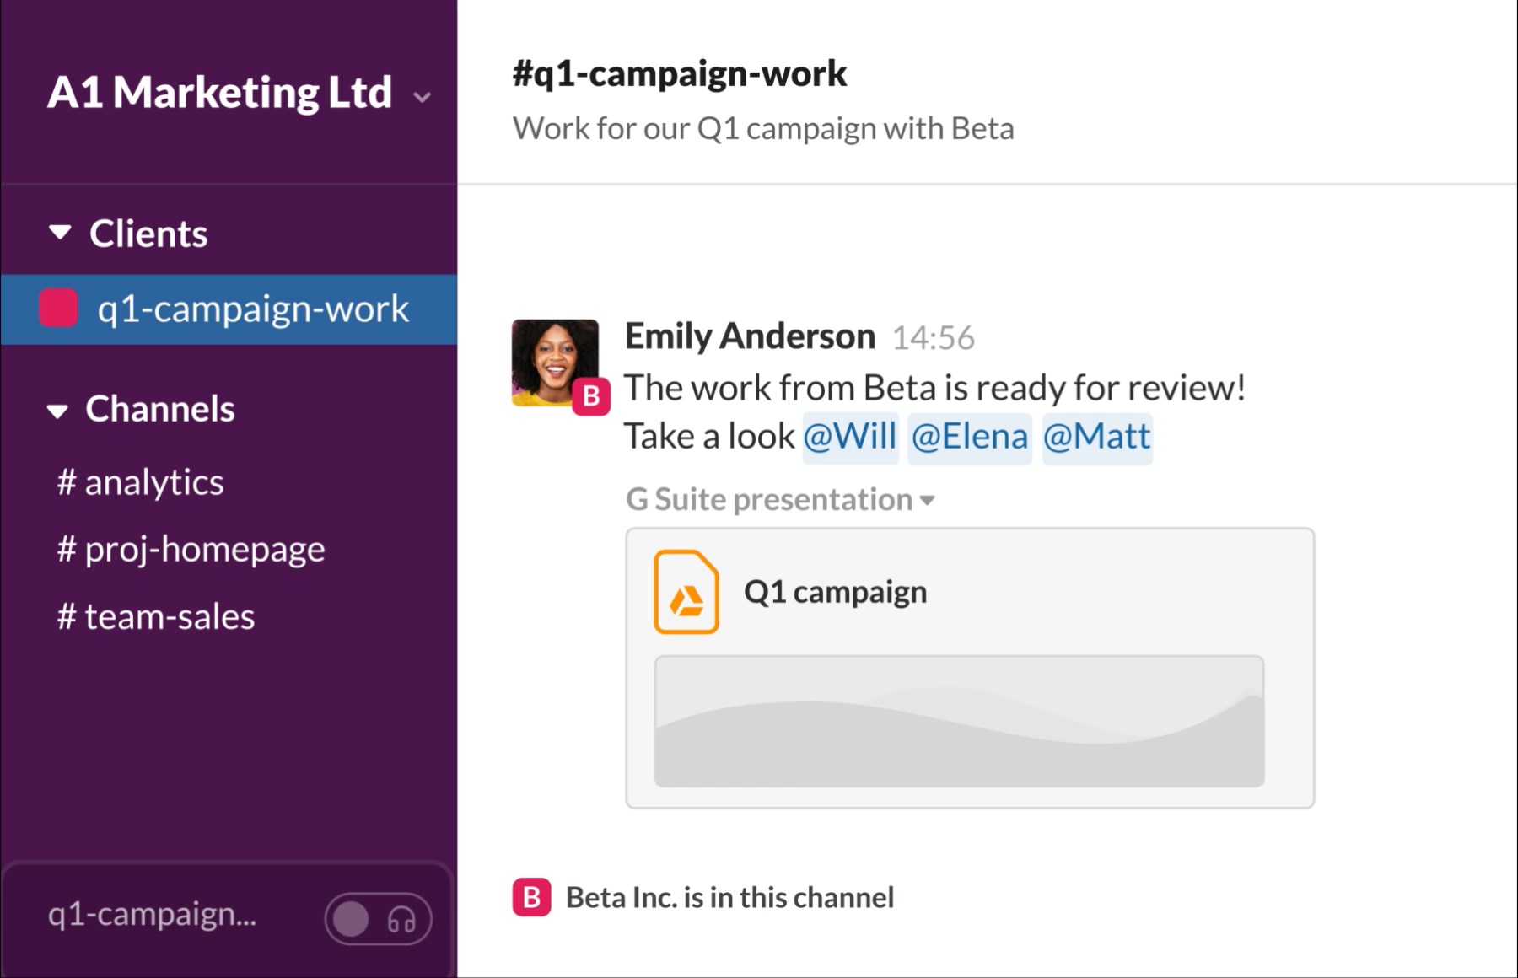This screenshot has width=1518, height=978.
Task: Open the Q1 campaign presentation preview
Action: pyautogui.click(x=959, y=721)
